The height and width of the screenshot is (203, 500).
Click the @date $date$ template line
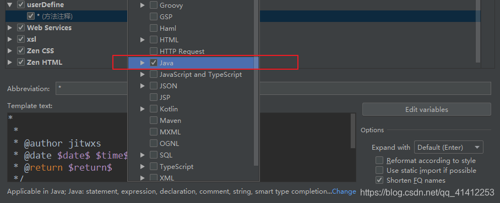point(71,155)
